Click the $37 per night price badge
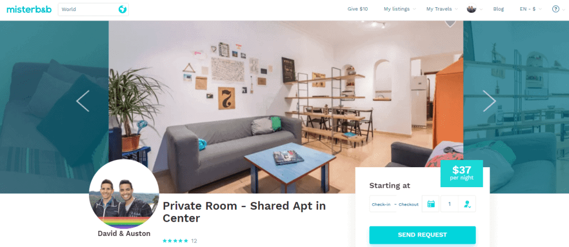569x247 pixels. 462,173
